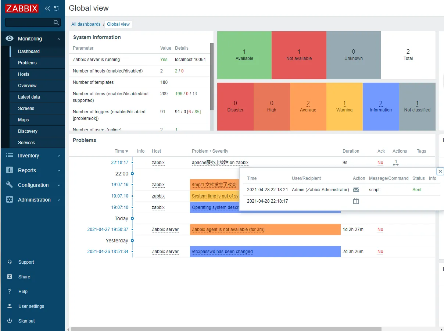This screenshot has height=331, width=444.
Task: Click the Disaster severity tile
Action: pyautogui.click(x=235, y=107)
